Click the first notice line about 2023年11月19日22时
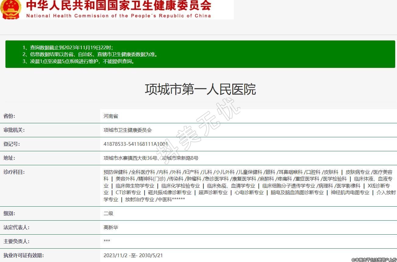 pos(68,47)
